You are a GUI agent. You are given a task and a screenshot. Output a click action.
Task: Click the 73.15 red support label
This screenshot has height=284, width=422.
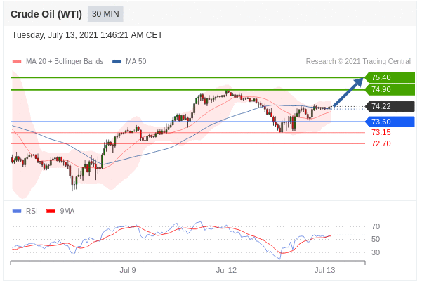381,132
